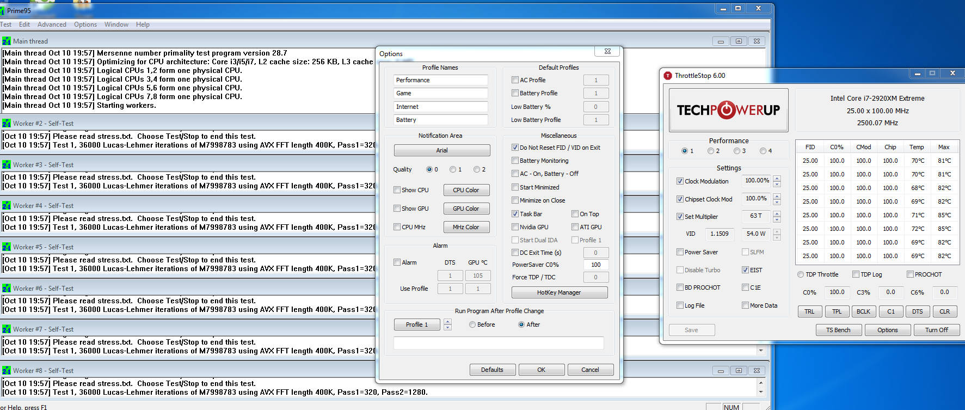Screen dimensions: 965x410
Task: Click the Worker #7 Self-Test window icon
Action: pos(7,329)
